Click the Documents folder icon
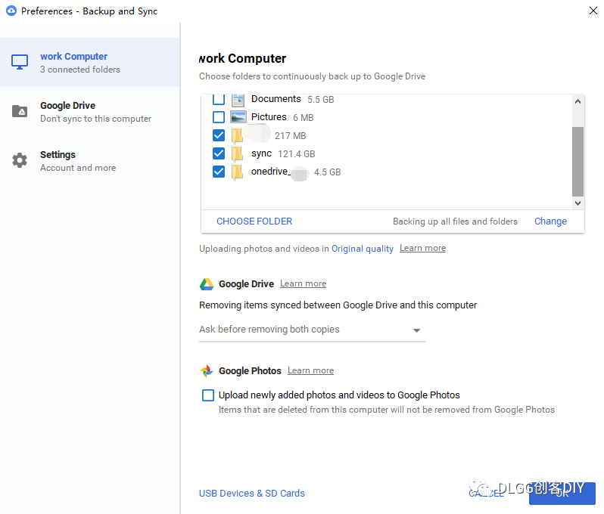Screen dimensions: 604x514 point(238,99)
